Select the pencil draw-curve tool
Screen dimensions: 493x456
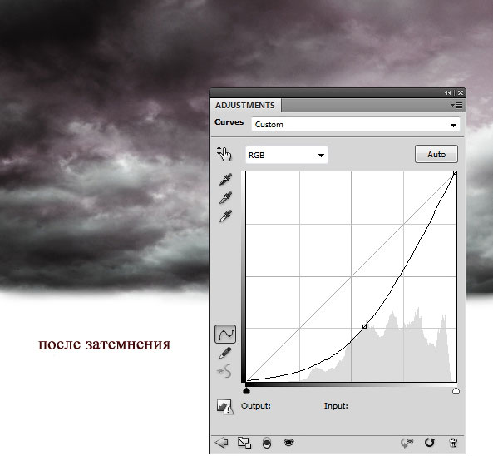point(224,353)
